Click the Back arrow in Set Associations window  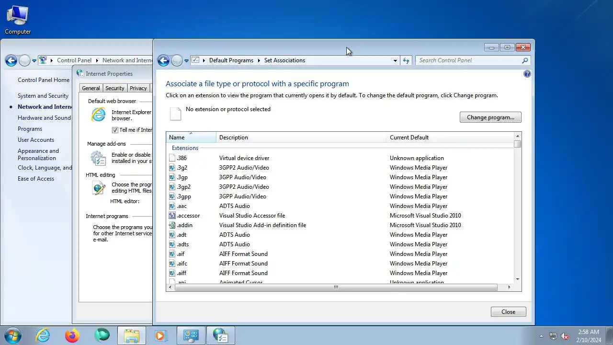click(163, 60)
